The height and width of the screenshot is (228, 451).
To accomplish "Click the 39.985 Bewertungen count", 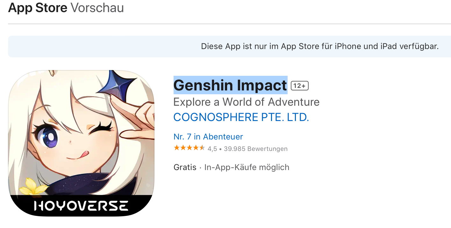I will (255, 149).
